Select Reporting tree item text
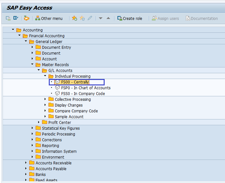 click(x=50, y=146)
